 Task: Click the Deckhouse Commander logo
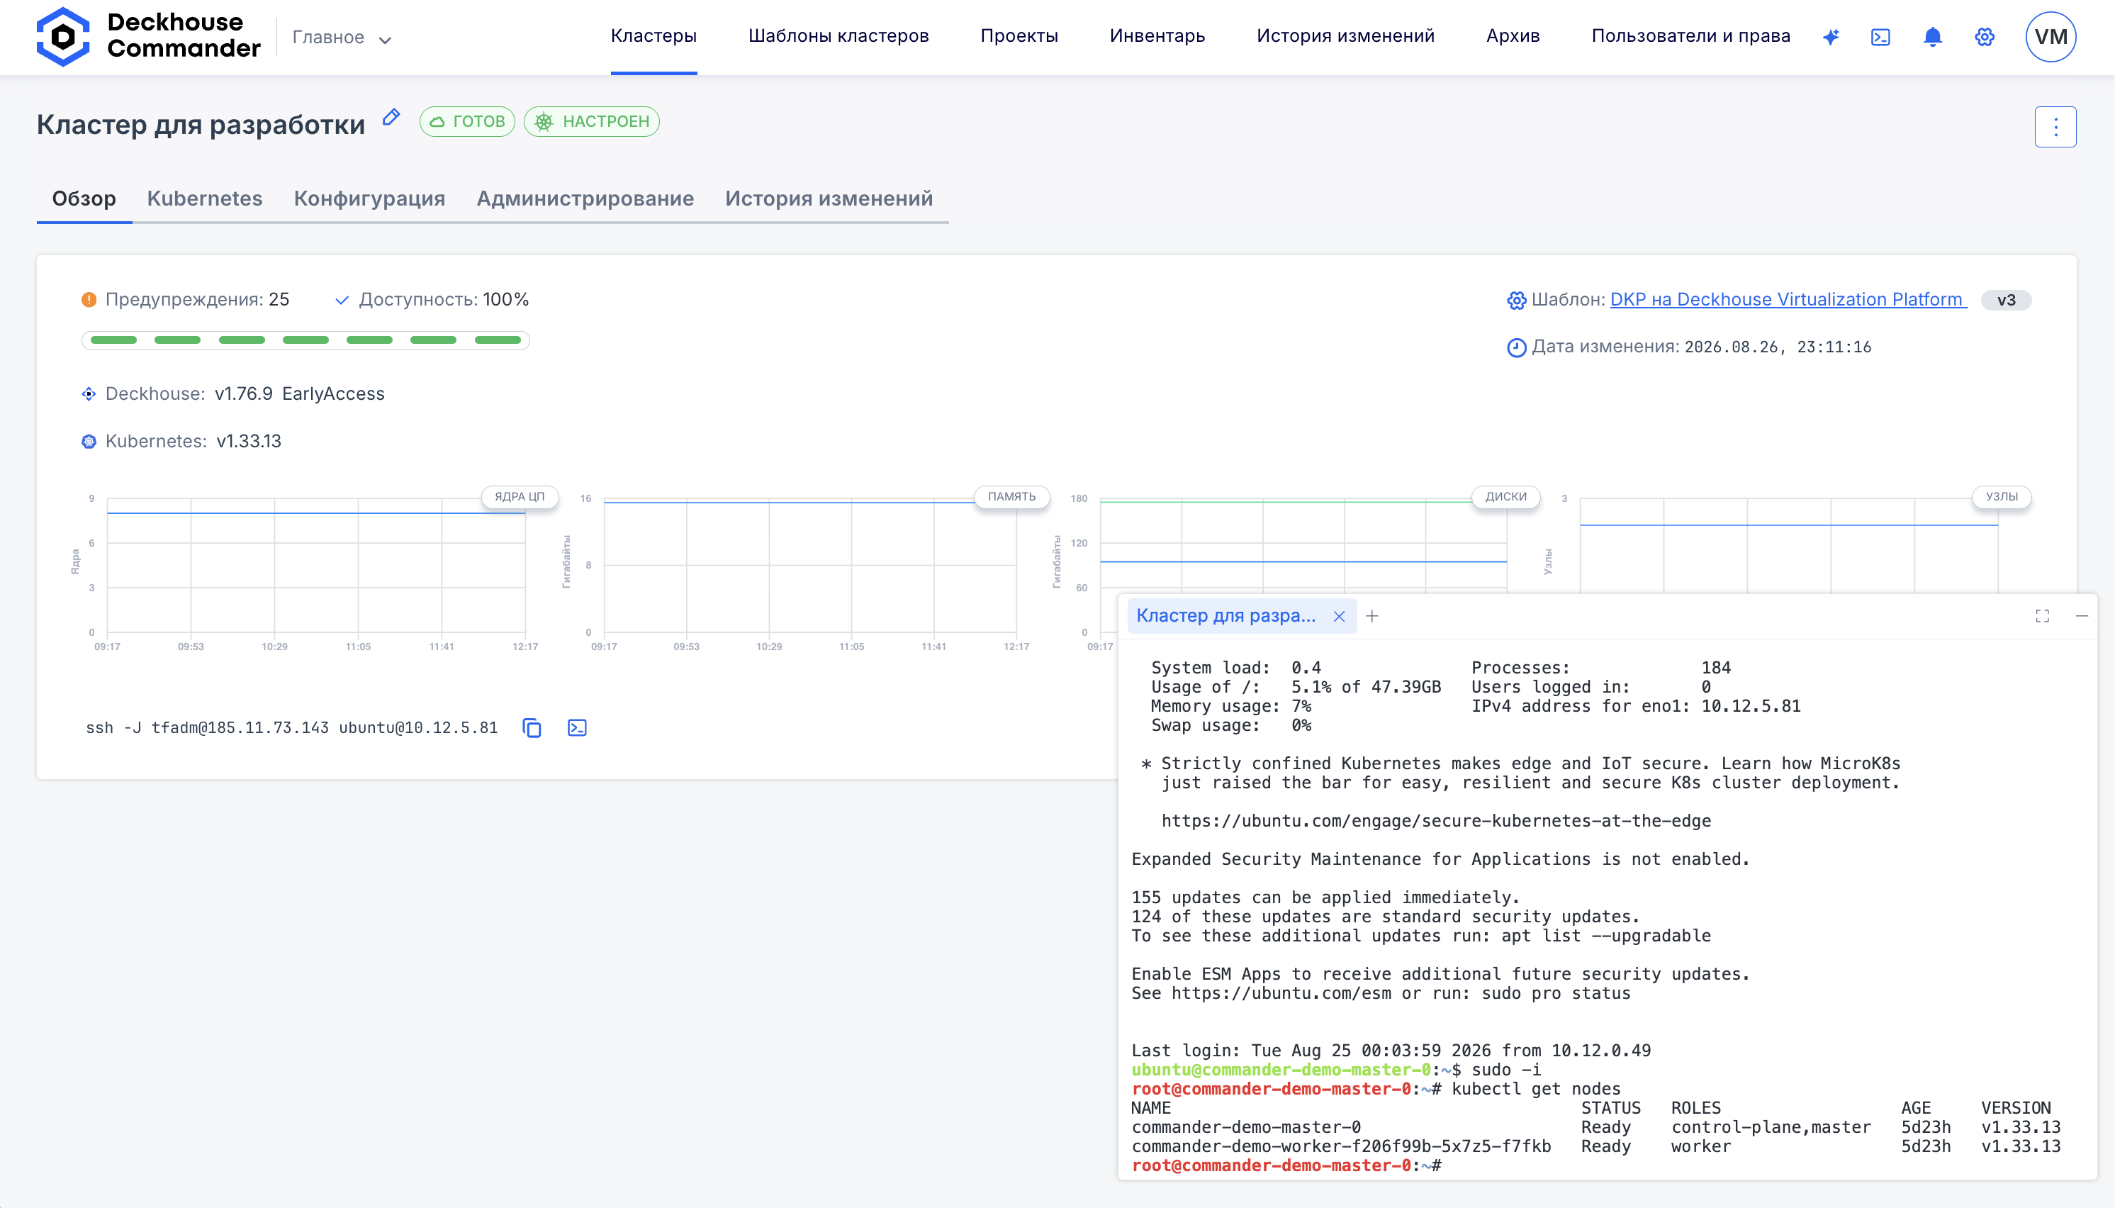pos(147,36)
